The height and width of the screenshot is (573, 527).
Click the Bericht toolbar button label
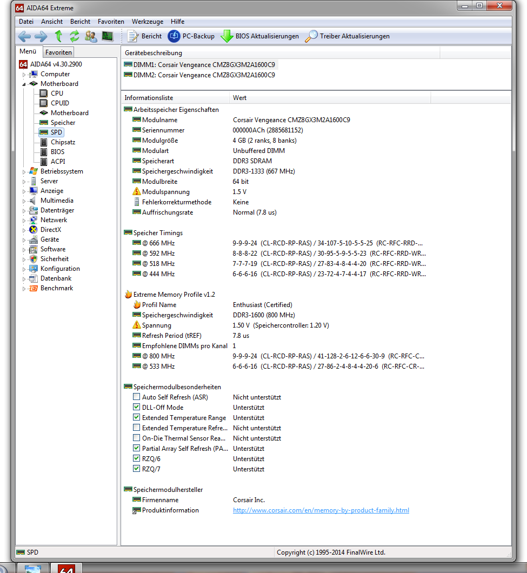click(x=151, y=36)
